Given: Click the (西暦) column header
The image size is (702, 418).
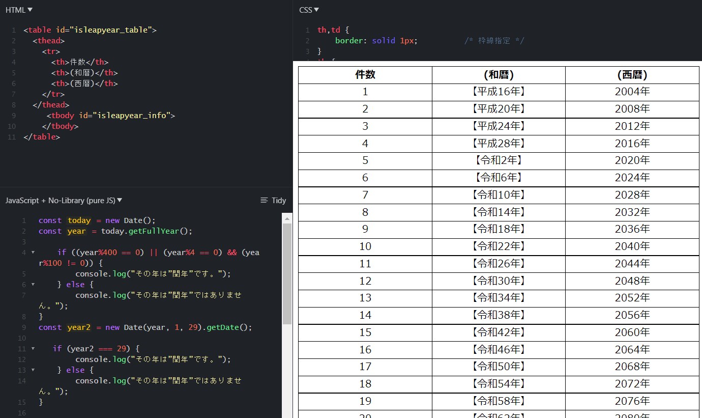Looking at the screenshot, I should pos(632,74).
